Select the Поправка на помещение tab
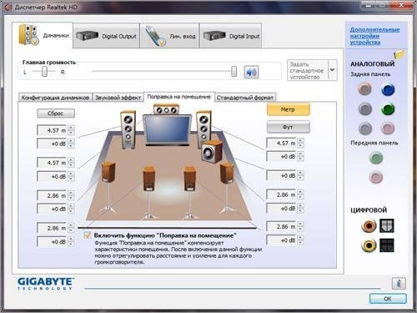The height and width of the screenshot is (313, 417). click(x=179, y=97)
